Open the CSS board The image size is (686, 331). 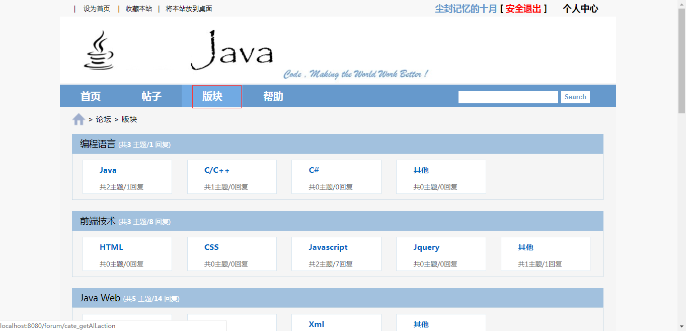point(211,247)
